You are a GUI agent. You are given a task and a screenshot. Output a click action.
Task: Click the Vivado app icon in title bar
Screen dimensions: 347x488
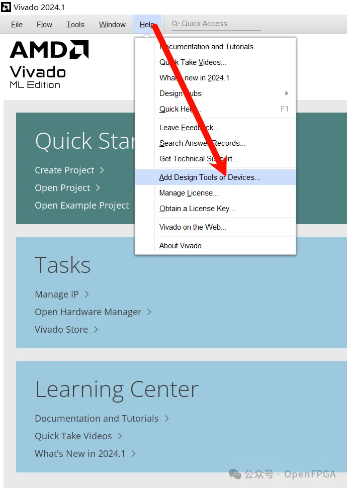(7, 8)
